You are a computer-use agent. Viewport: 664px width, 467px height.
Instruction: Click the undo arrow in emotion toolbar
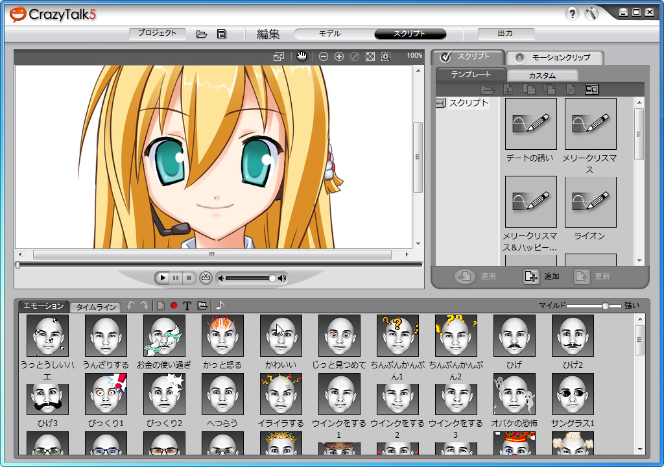(130, 305)
